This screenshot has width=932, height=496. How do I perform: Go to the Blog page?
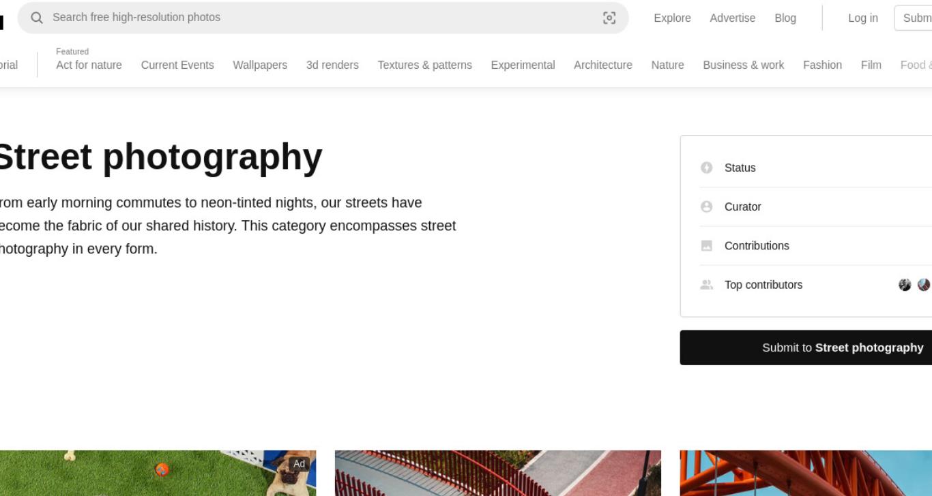[x=785, y=18]
